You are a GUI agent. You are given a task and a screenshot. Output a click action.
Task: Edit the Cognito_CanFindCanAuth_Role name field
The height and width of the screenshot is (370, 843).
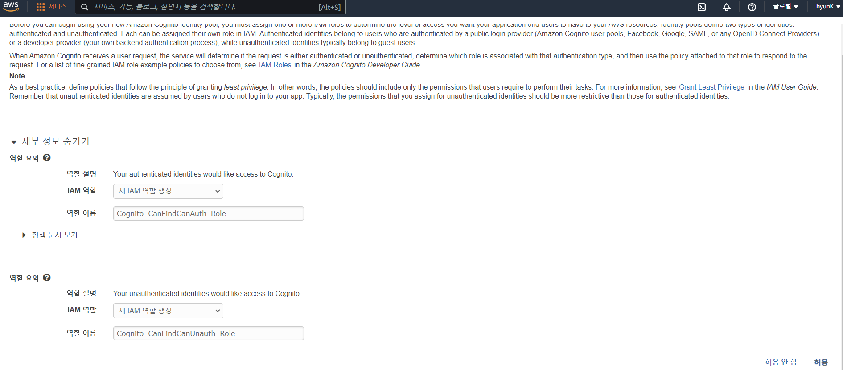click(209, 214)
